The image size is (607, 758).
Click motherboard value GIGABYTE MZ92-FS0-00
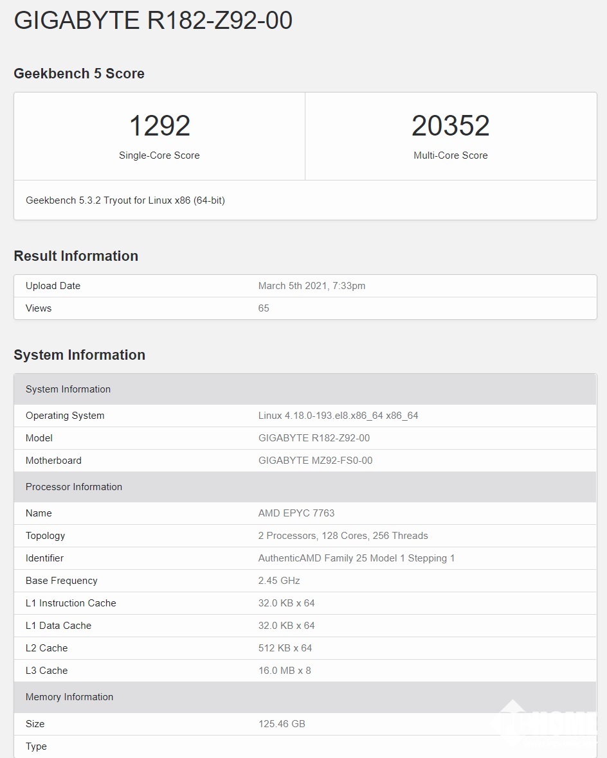pos(315,461)
